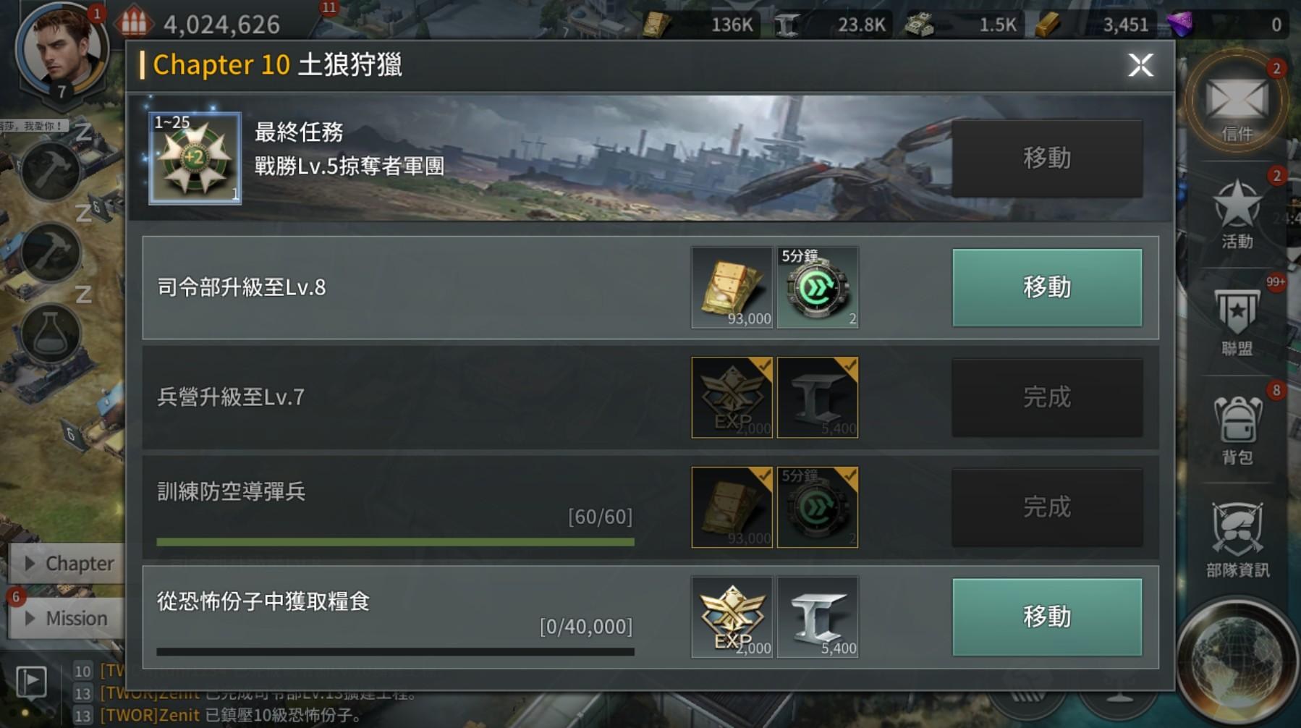This screenshot has height=728, width=1301.
Task: Click 移動 on the final mission banner
Action: coord(1047,158)
